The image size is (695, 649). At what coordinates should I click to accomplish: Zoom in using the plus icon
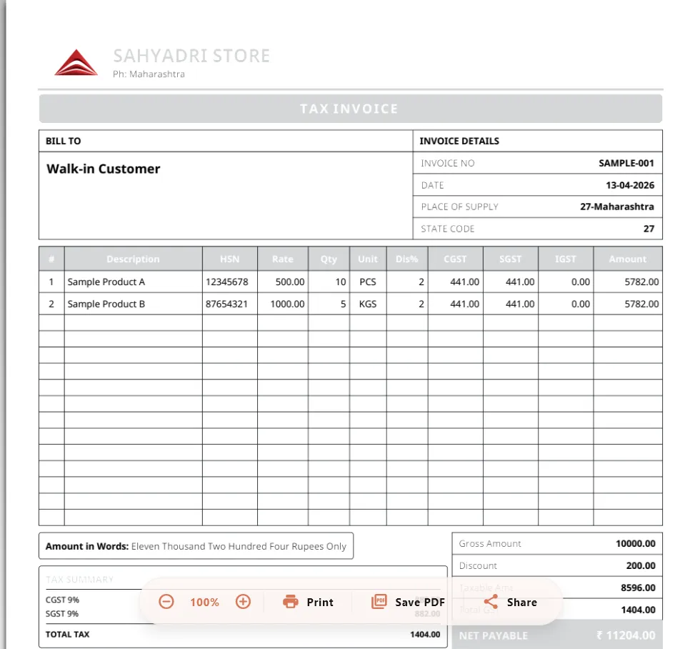pos(243,602)
